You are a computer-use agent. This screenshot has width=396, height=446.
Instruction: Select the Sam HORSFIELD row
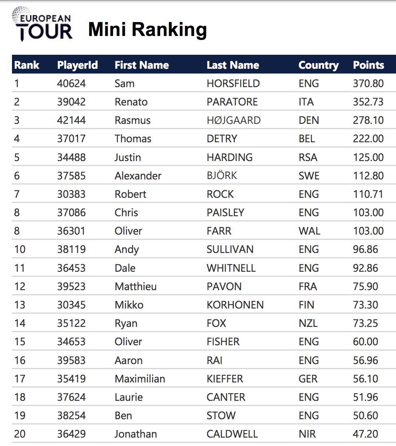(204, 84)
